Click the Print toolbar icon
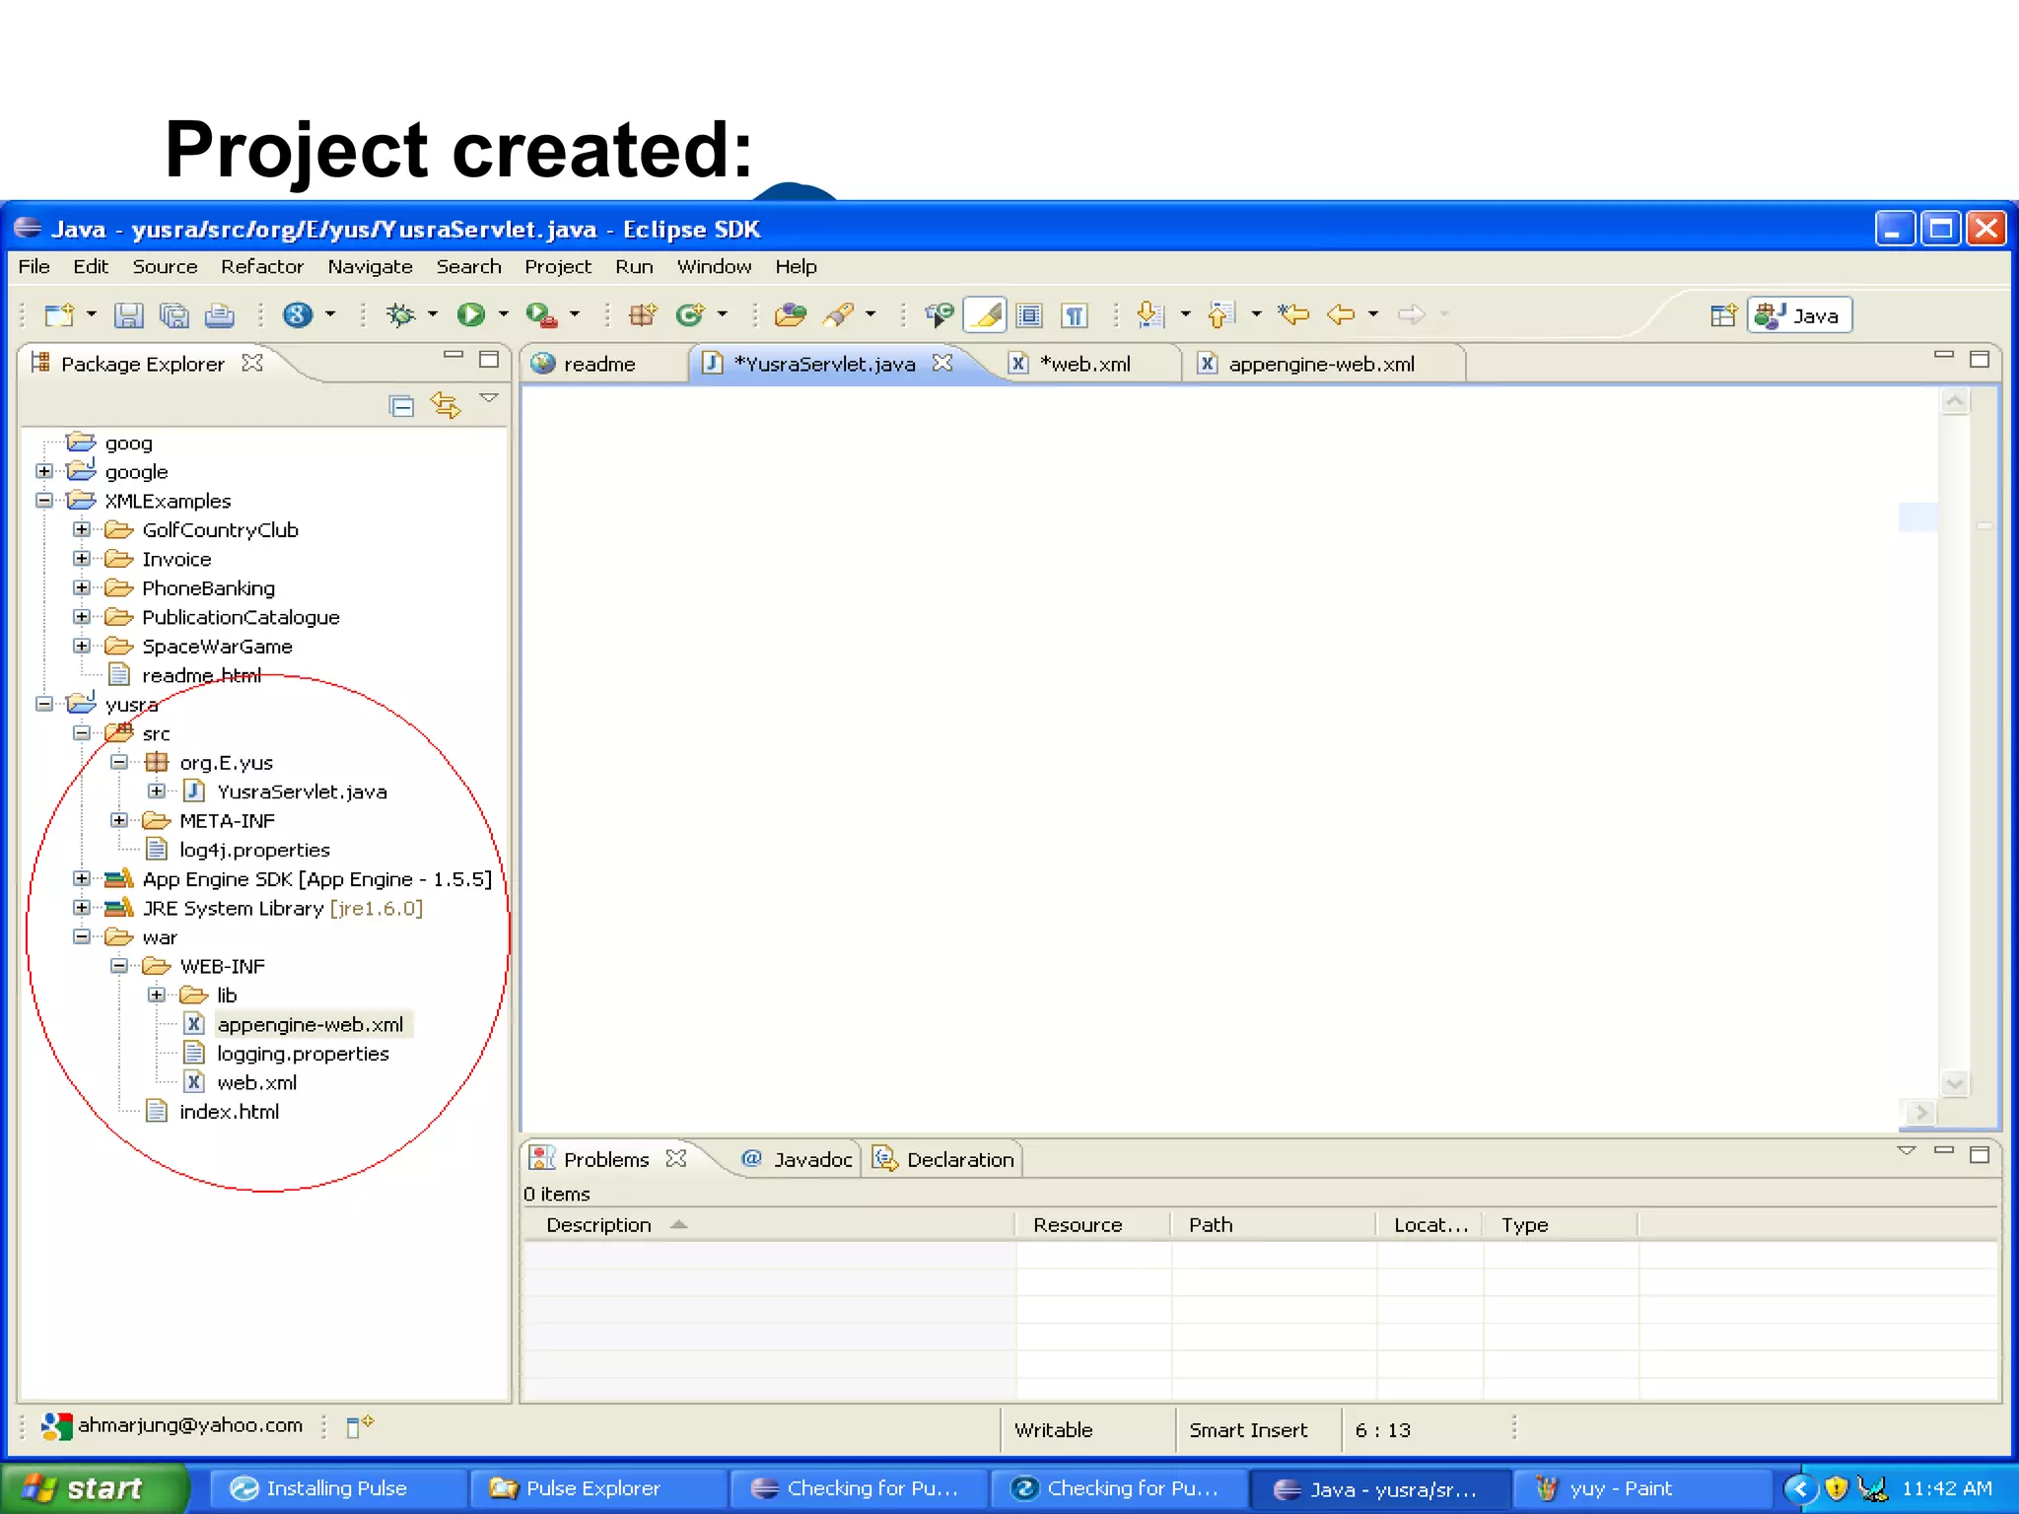The image size is (2019, 1514). [x=219, y=315]
